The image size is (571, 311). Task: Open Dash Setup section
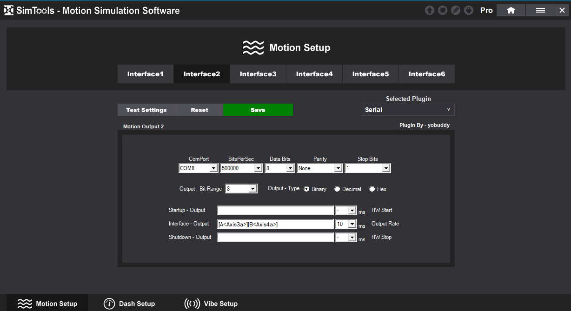pos(129,304)
